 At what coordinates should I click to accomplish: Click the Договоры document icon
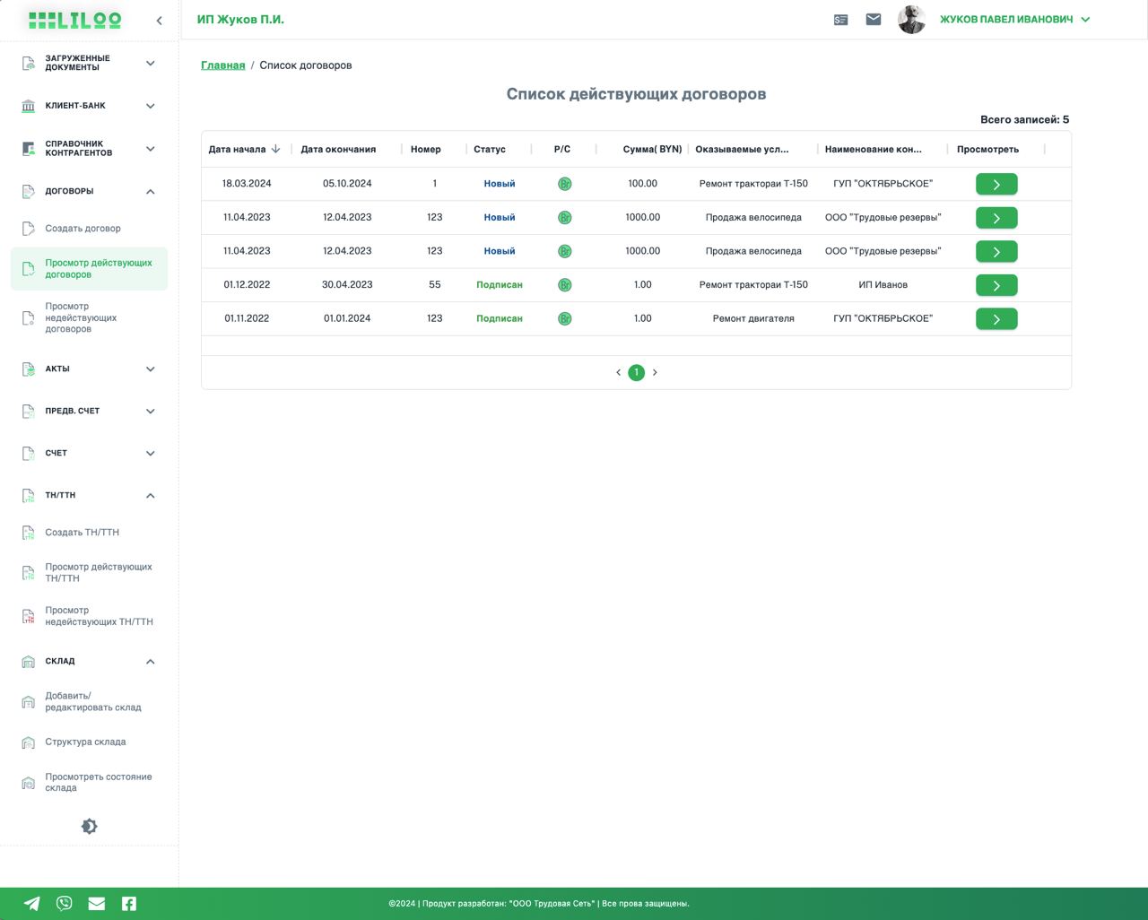[29, 191]
